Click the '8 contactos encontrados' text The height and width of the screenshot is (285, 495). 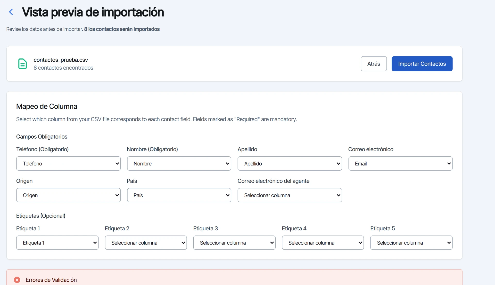point(63,68)
